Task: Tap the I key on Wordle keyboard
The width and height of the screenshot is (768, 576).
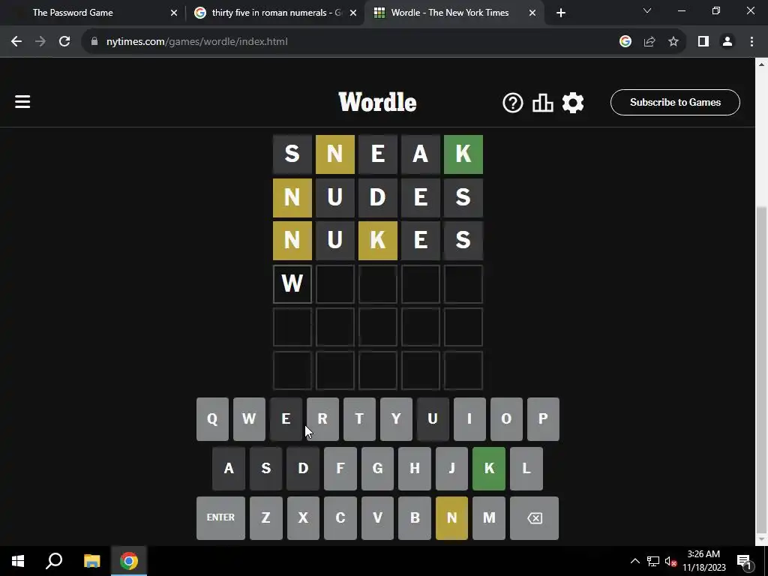Action: (469, 419)
